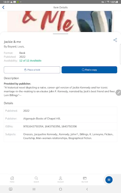Open the Home tab
The width and height of the screenshot is (121, 193).
[12, 179]
